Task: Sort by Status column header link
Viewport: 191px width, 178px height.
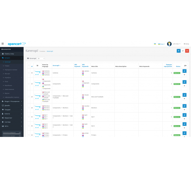Action: [x=178, y=66]
